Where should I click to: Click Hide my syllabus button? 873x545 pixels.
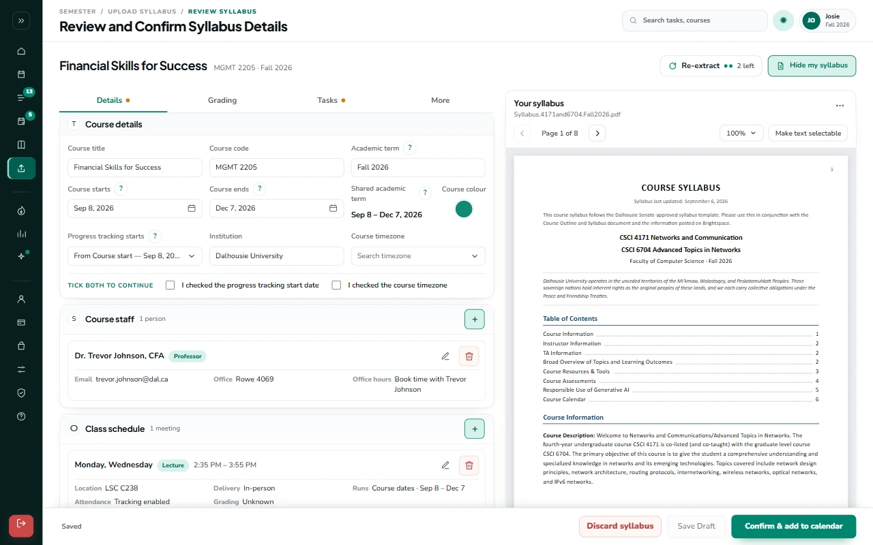point(812,65)
